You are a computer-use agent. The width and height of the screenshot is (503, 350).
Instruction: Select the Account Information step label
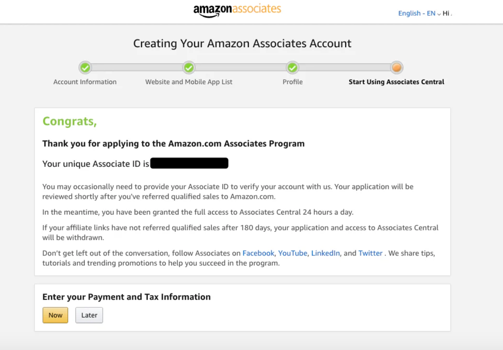coord(85,82)
